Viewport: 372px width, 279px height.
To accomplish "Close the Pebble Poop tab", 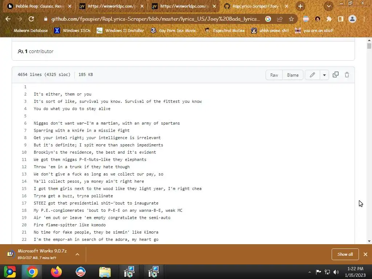I will pyautogui.click(x=70, y=6).
